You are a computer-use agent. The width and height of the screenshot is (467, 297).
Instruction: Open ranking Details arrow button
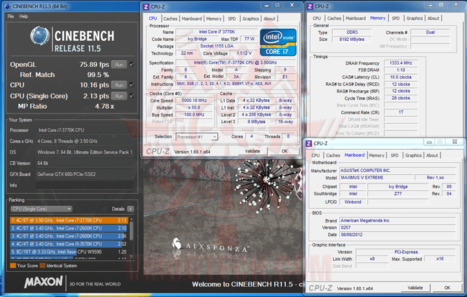(130, 209)
